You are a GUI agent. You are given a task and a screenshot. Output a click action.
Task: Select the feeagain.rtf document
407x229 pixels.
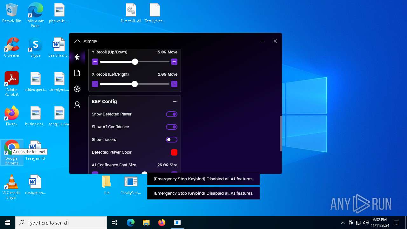[35, 151]
